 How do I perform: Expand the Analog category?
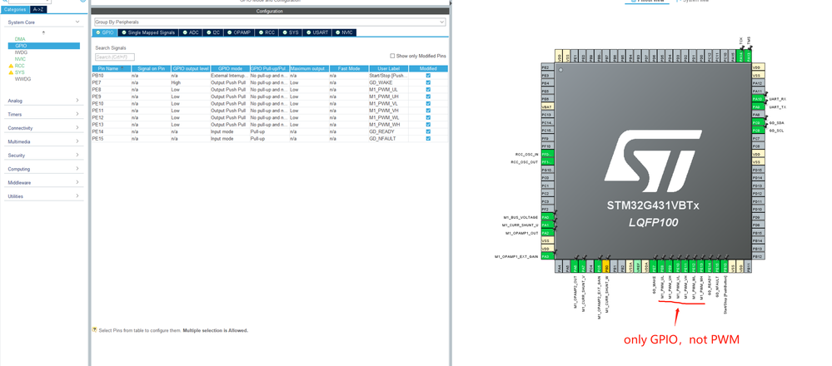click(x=77, y=101)
